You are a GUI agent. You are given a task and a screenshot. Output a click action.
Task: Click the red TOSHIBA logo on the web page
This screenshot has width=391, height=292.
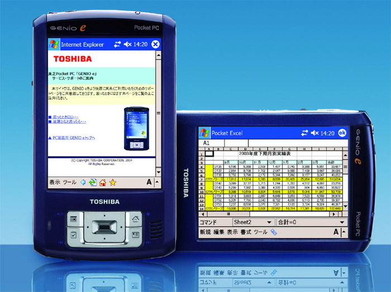pyautogui.click(x=73, y=59)
